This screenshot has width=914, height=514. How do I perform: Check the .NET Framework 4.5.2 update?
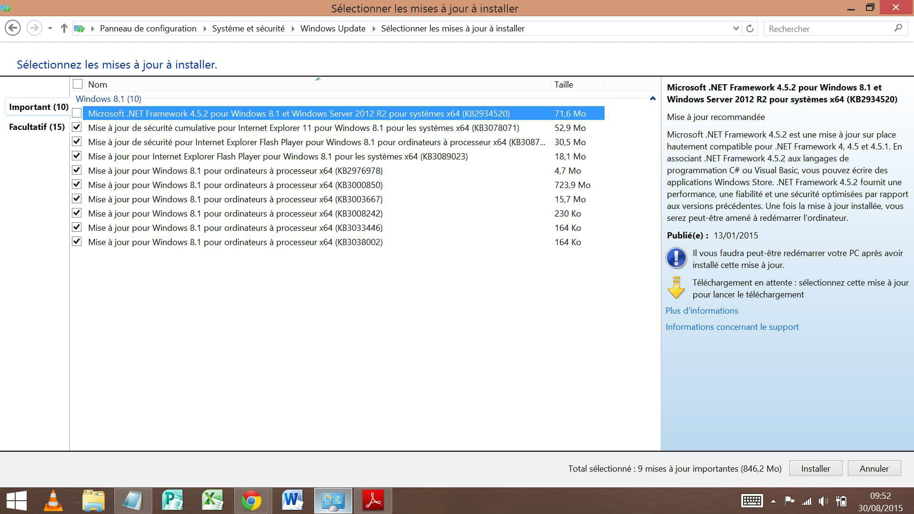click(77, 113)
